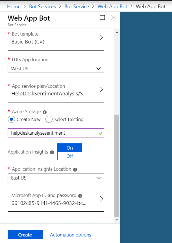This screenshot has height=243, width=172.
Task: Go to Bot Services in the breadcrumb
Action: coord(42,6)
